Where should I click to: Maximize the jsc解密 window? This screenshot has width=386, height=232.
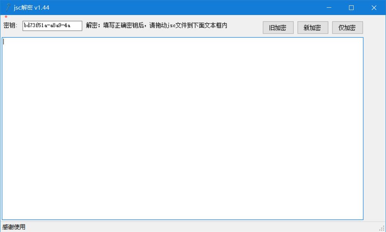351,8
